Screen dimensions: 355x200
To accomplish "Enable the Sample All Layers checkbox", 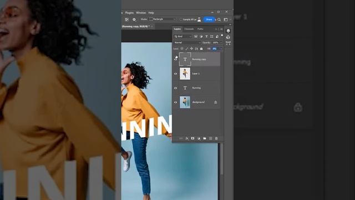I will point(181,19).
